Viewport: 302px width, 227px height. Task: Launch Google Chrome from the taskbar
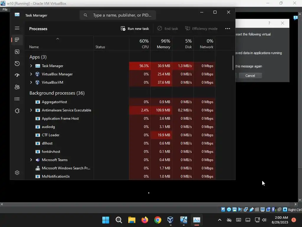(x=158, y=220)
